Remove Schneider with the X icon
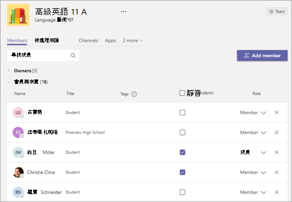The height and width of the screenshot is (202, 292). coord(276,192)
